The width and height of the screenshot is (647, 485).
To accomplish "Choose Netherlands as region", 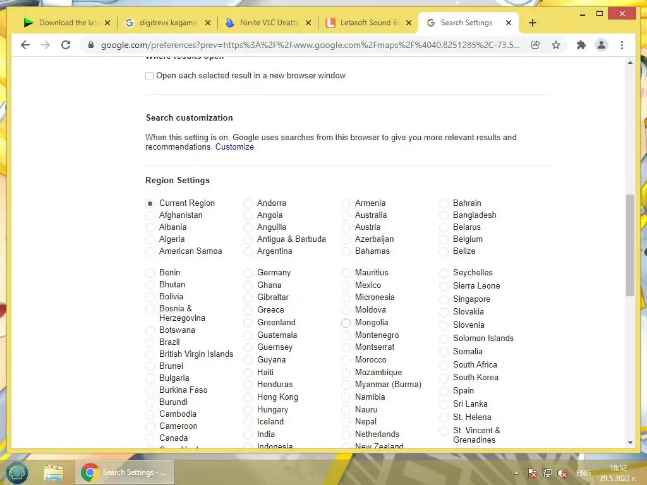I will coord(346,434).
